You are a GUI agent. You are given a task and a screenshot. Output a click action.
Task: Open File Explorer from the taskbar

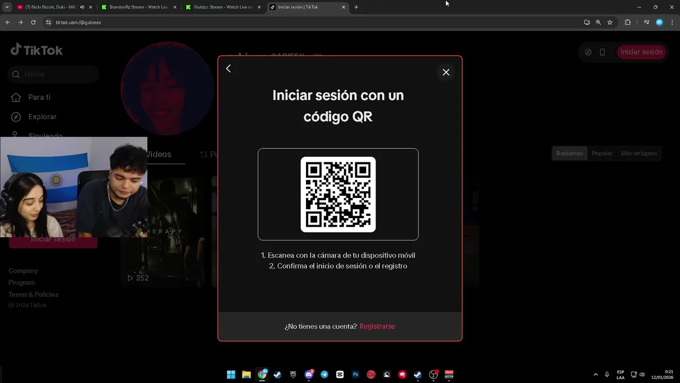click(246, 374)
